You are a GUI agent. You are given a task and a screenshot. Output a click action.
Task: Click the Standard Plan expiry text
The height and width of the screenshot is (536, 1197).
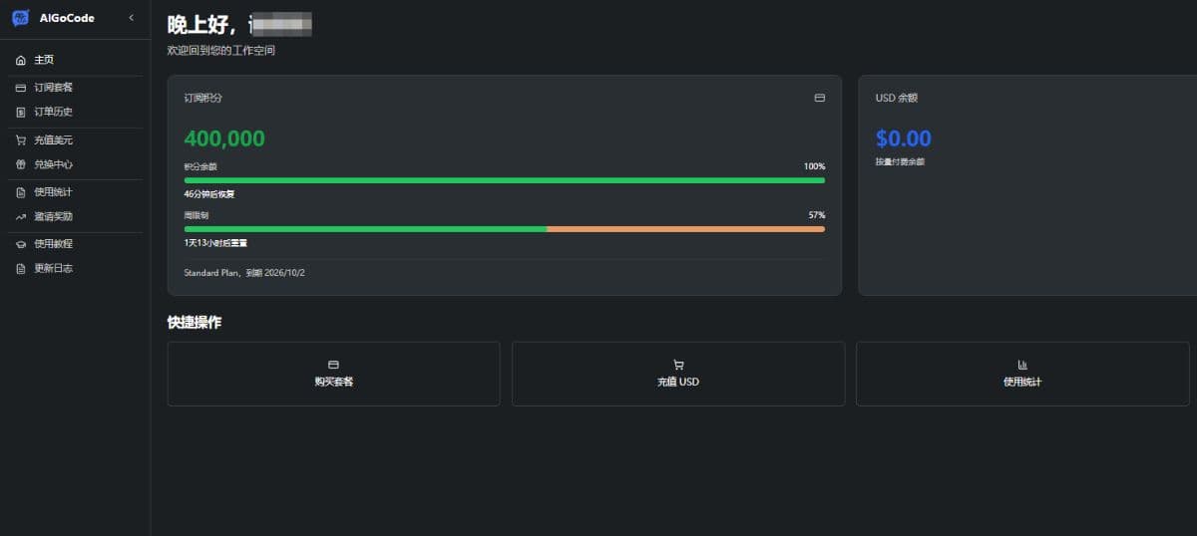(x=244, y=273)
